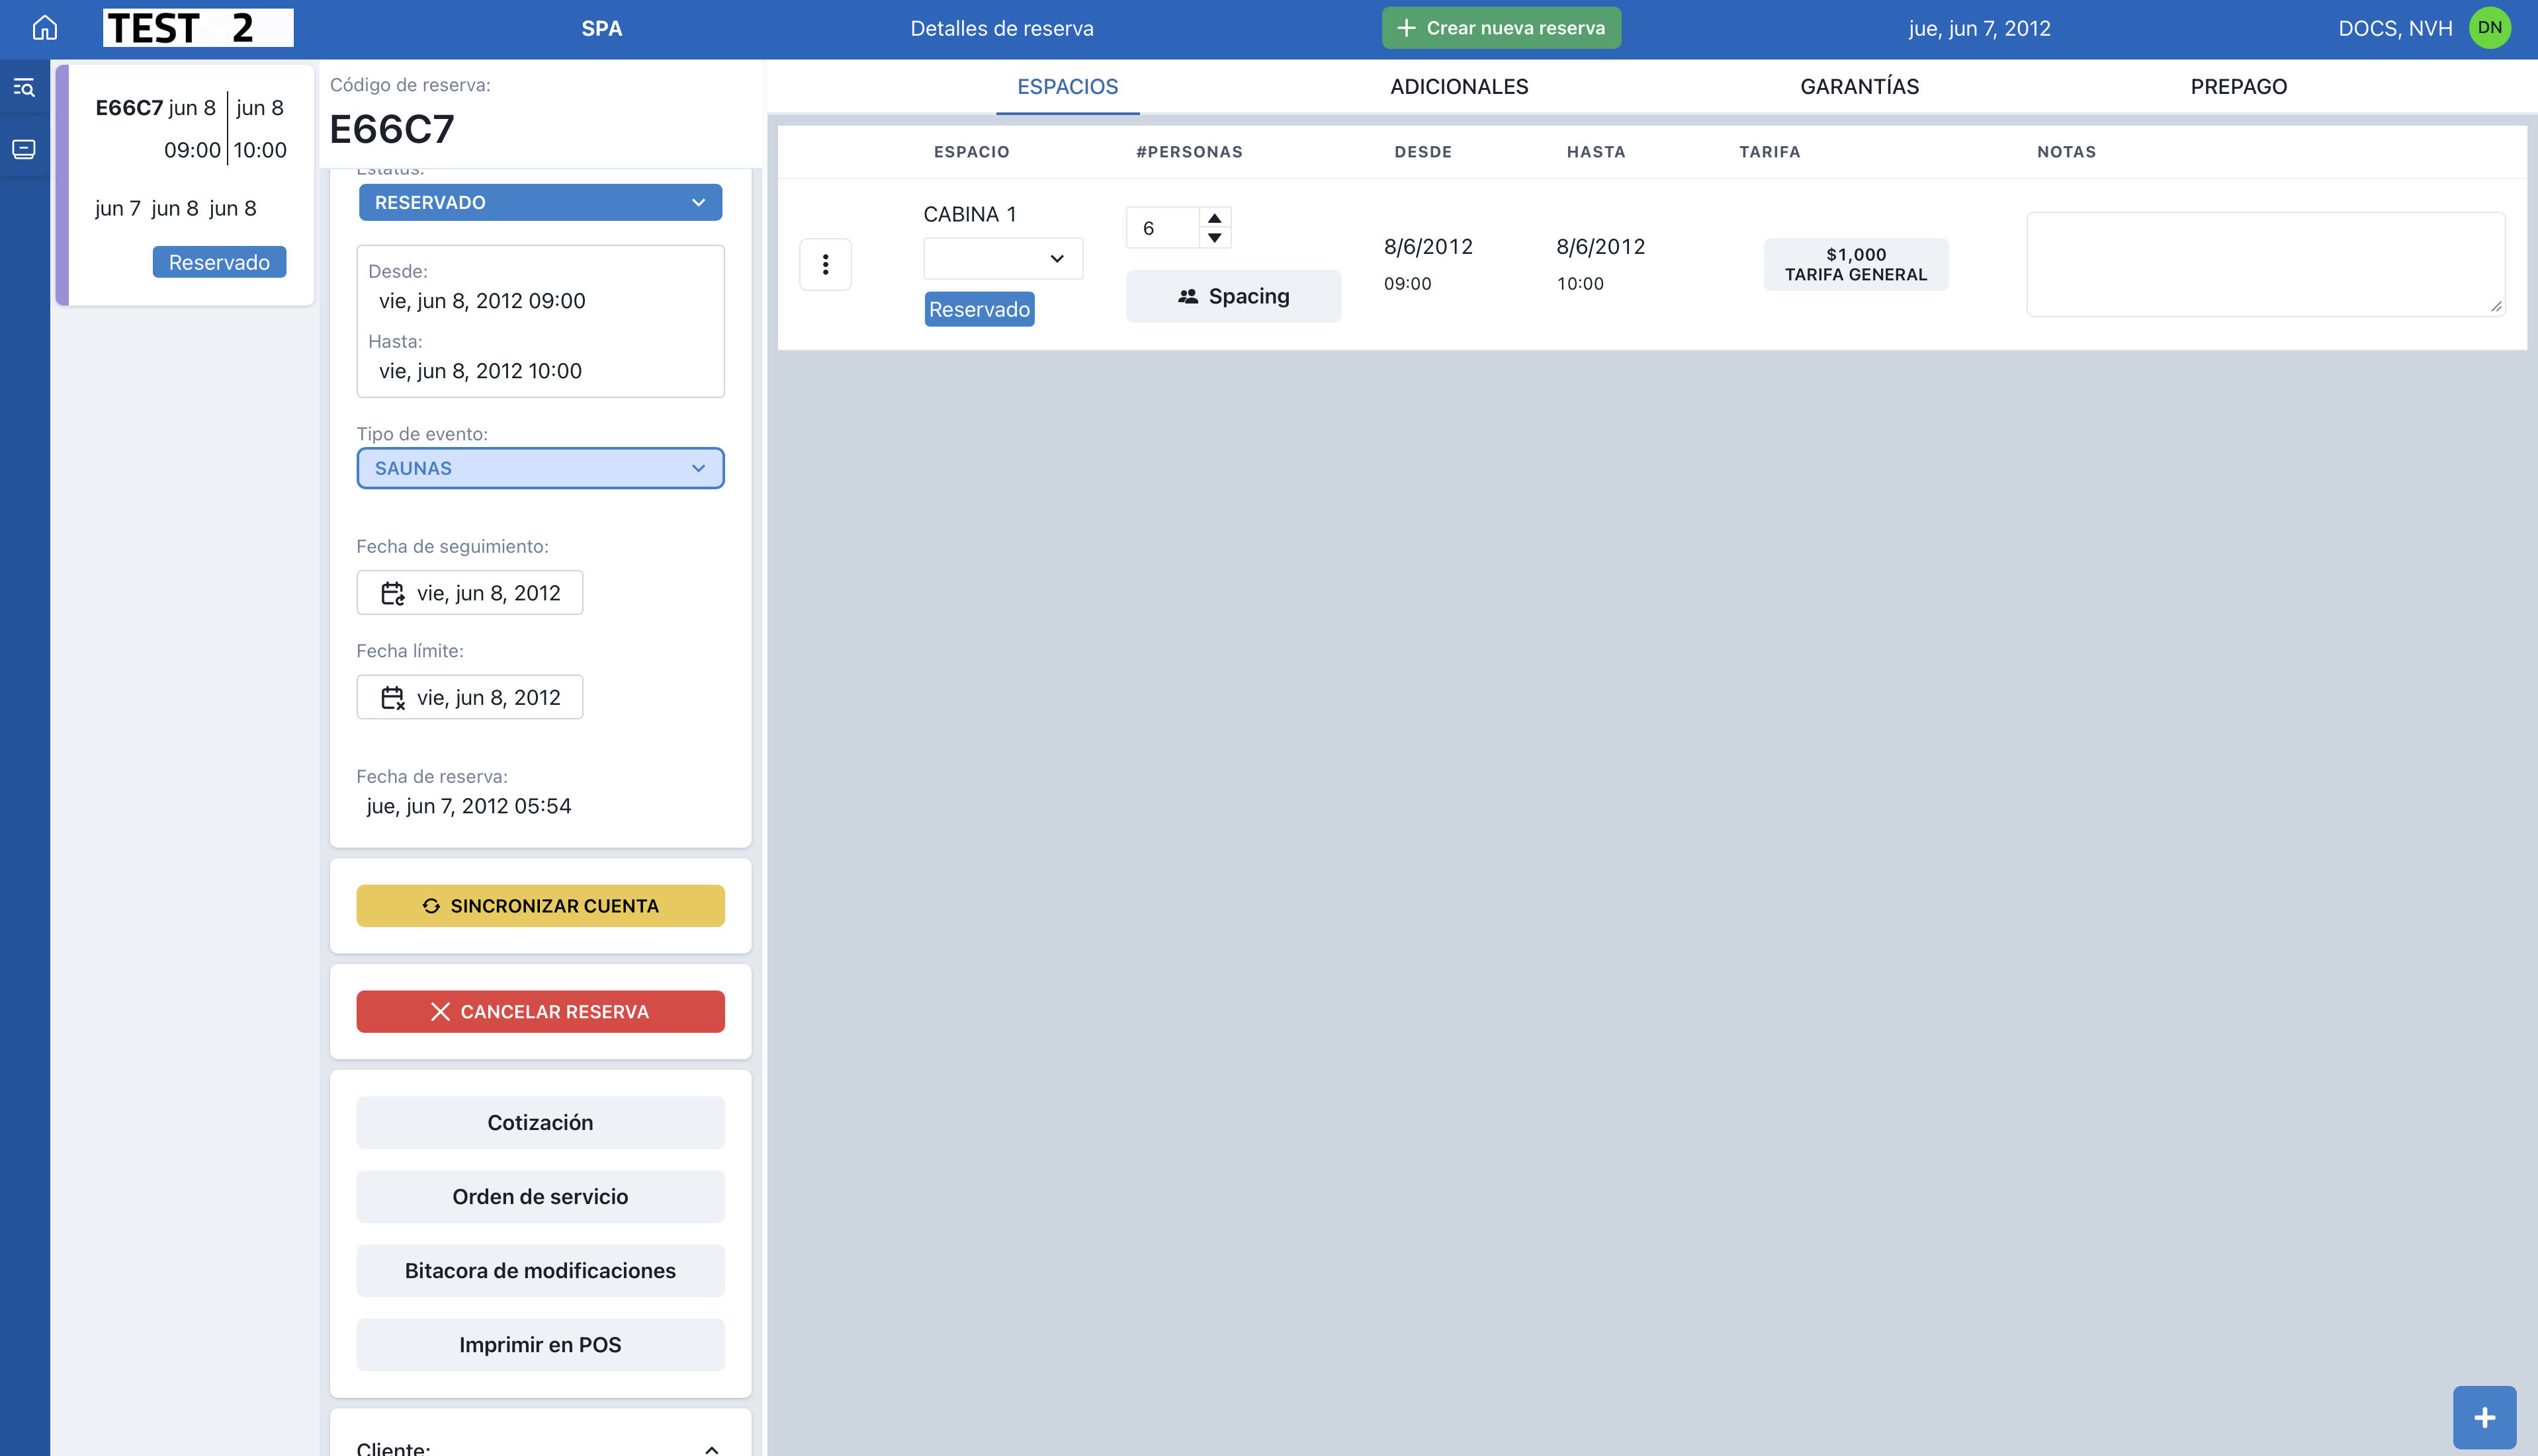
Task: Click the $1,000 TARIFA GENERAL rate chip
Action: coord(1855,264)
